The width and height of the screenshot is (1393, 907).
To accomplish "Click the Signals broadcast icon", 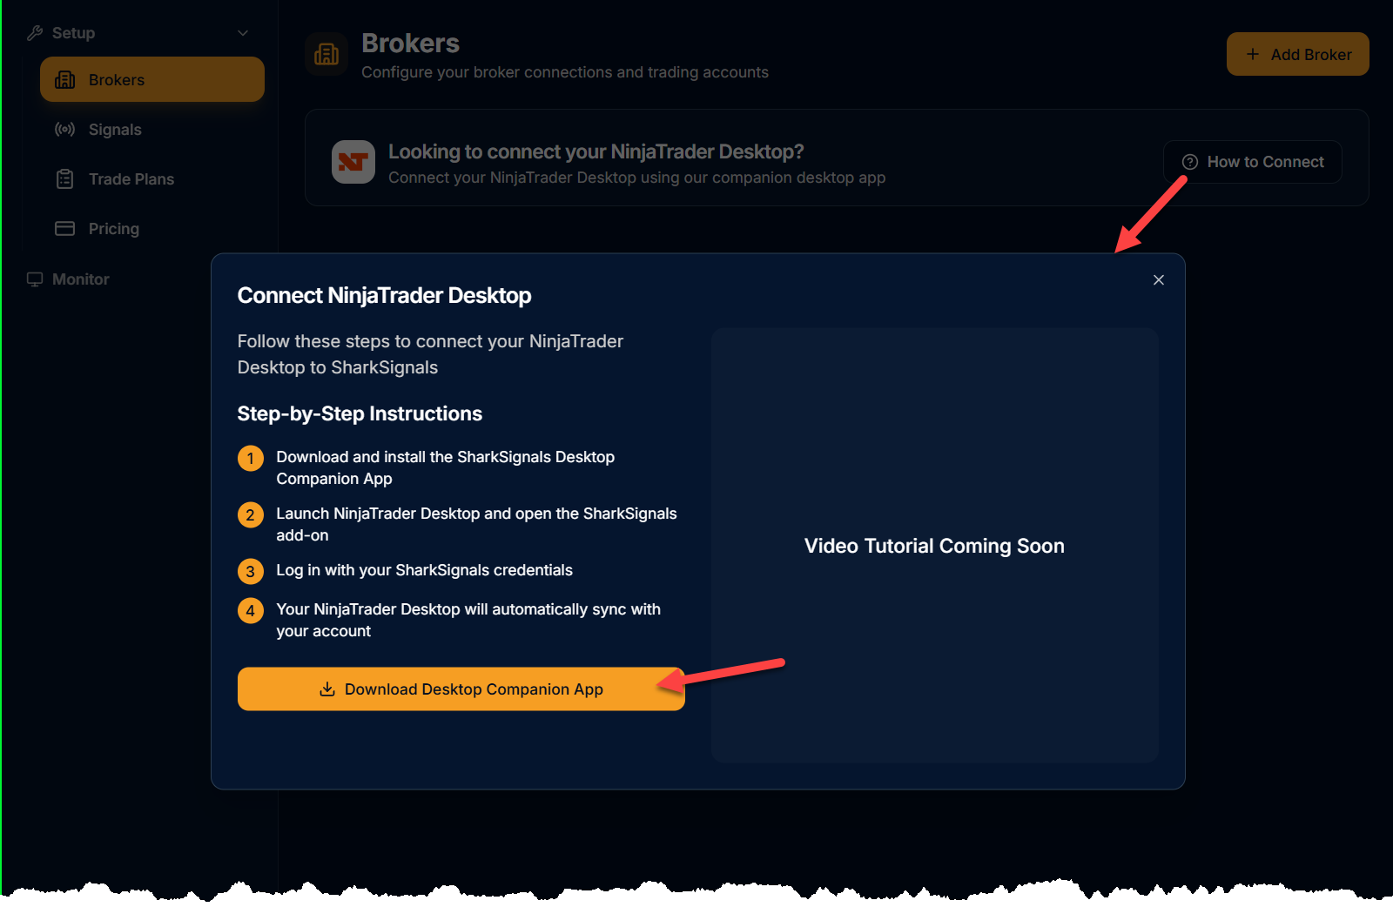I will click(x=65, y=130).
